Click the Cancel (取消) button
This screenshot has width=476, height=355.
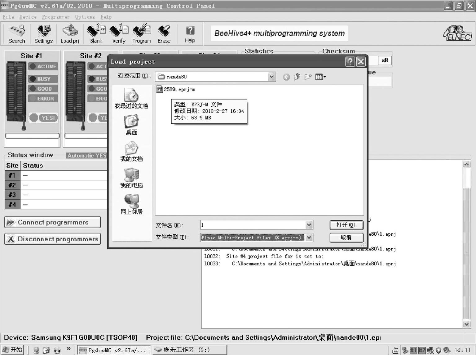[346, 237]
